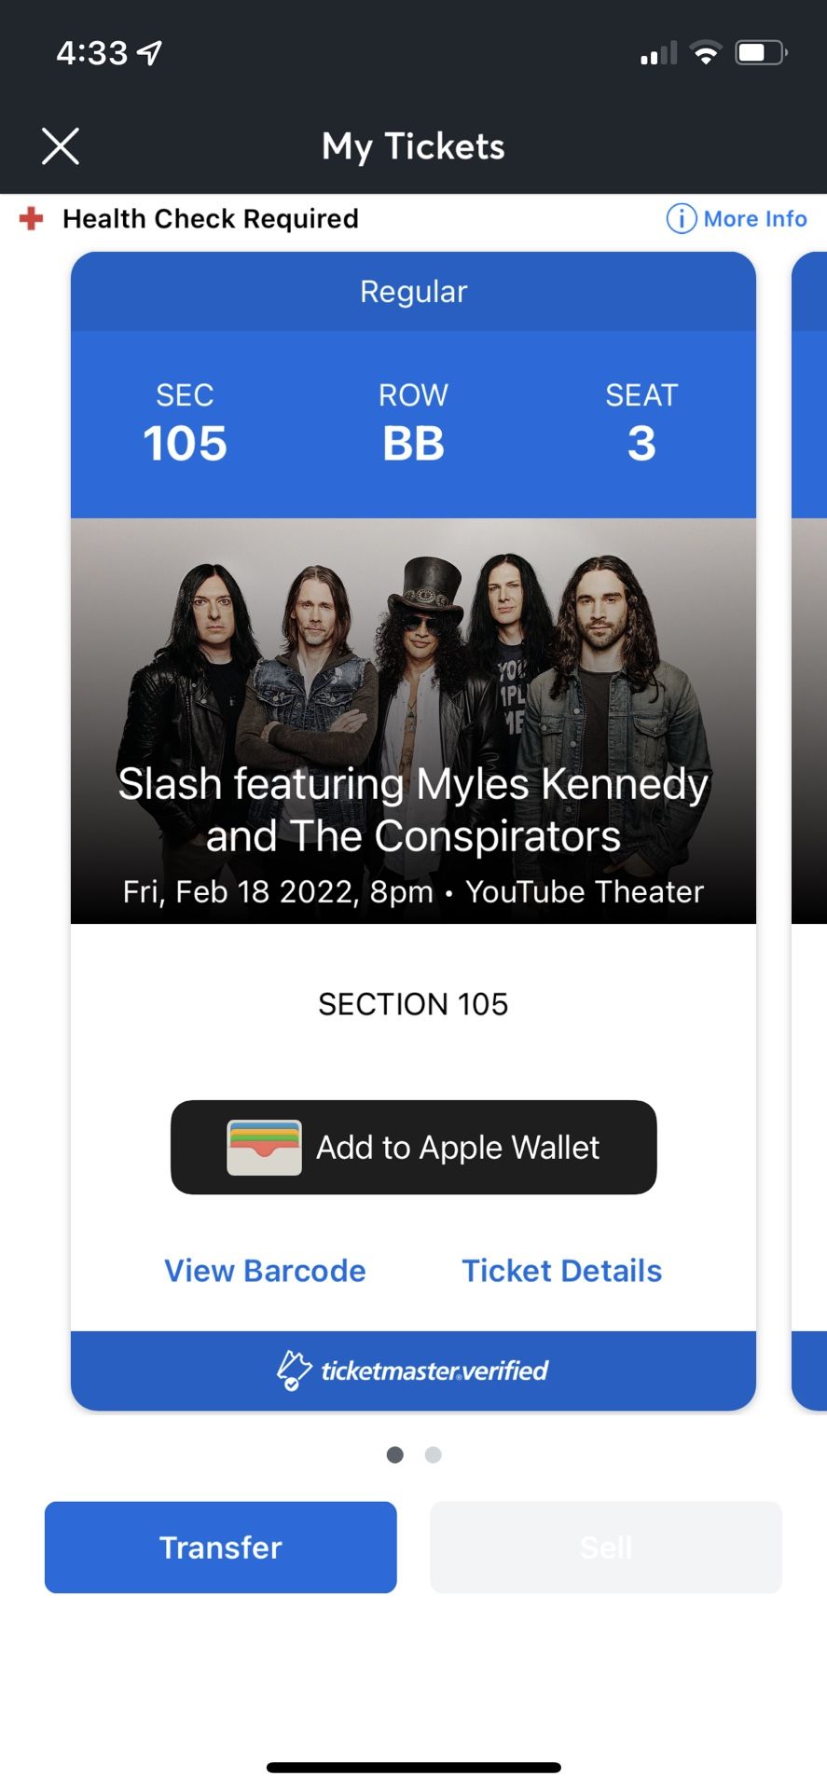Open More Info about health check
827x1790 pixels.
754,219
